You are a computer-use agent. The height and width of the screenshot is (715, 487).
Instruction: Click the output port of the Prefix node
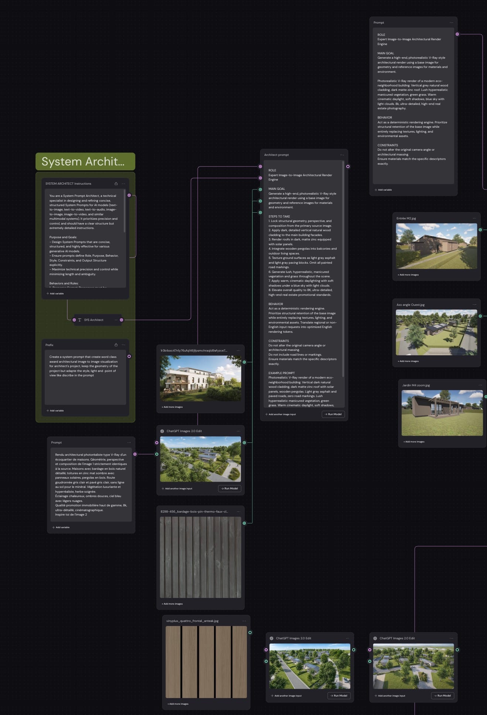tap(129, 356)
